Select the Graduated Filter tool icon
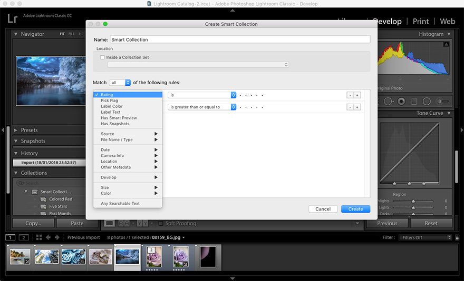 (414, 101)
